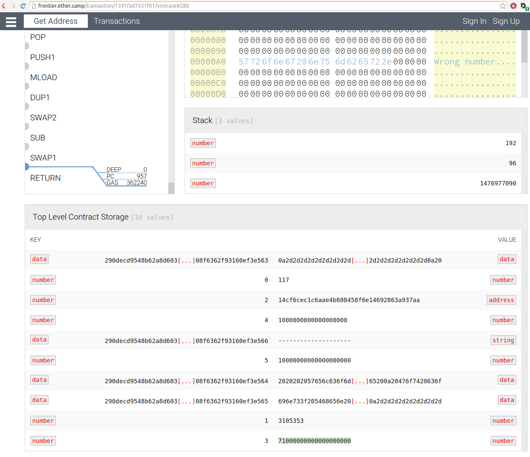Click the opcode list scrollbar thumb
Screen dimensions: 530x457
171,188
